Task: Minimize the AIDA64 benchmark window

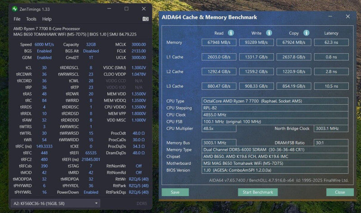Action: 330,17
